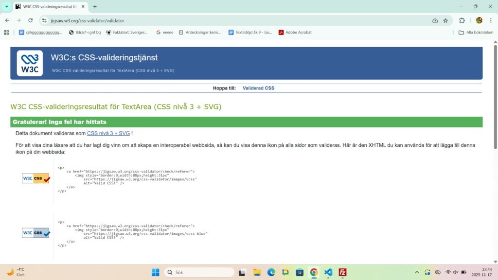Viewport: 498px width, 280px height.
Task: Open the Chrome three-dot menu
Action: pos(491,20)
